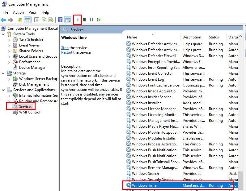This screenshot has height=191, width=246.
Task: Select the Windows Time service row
Action: [182, 185]
